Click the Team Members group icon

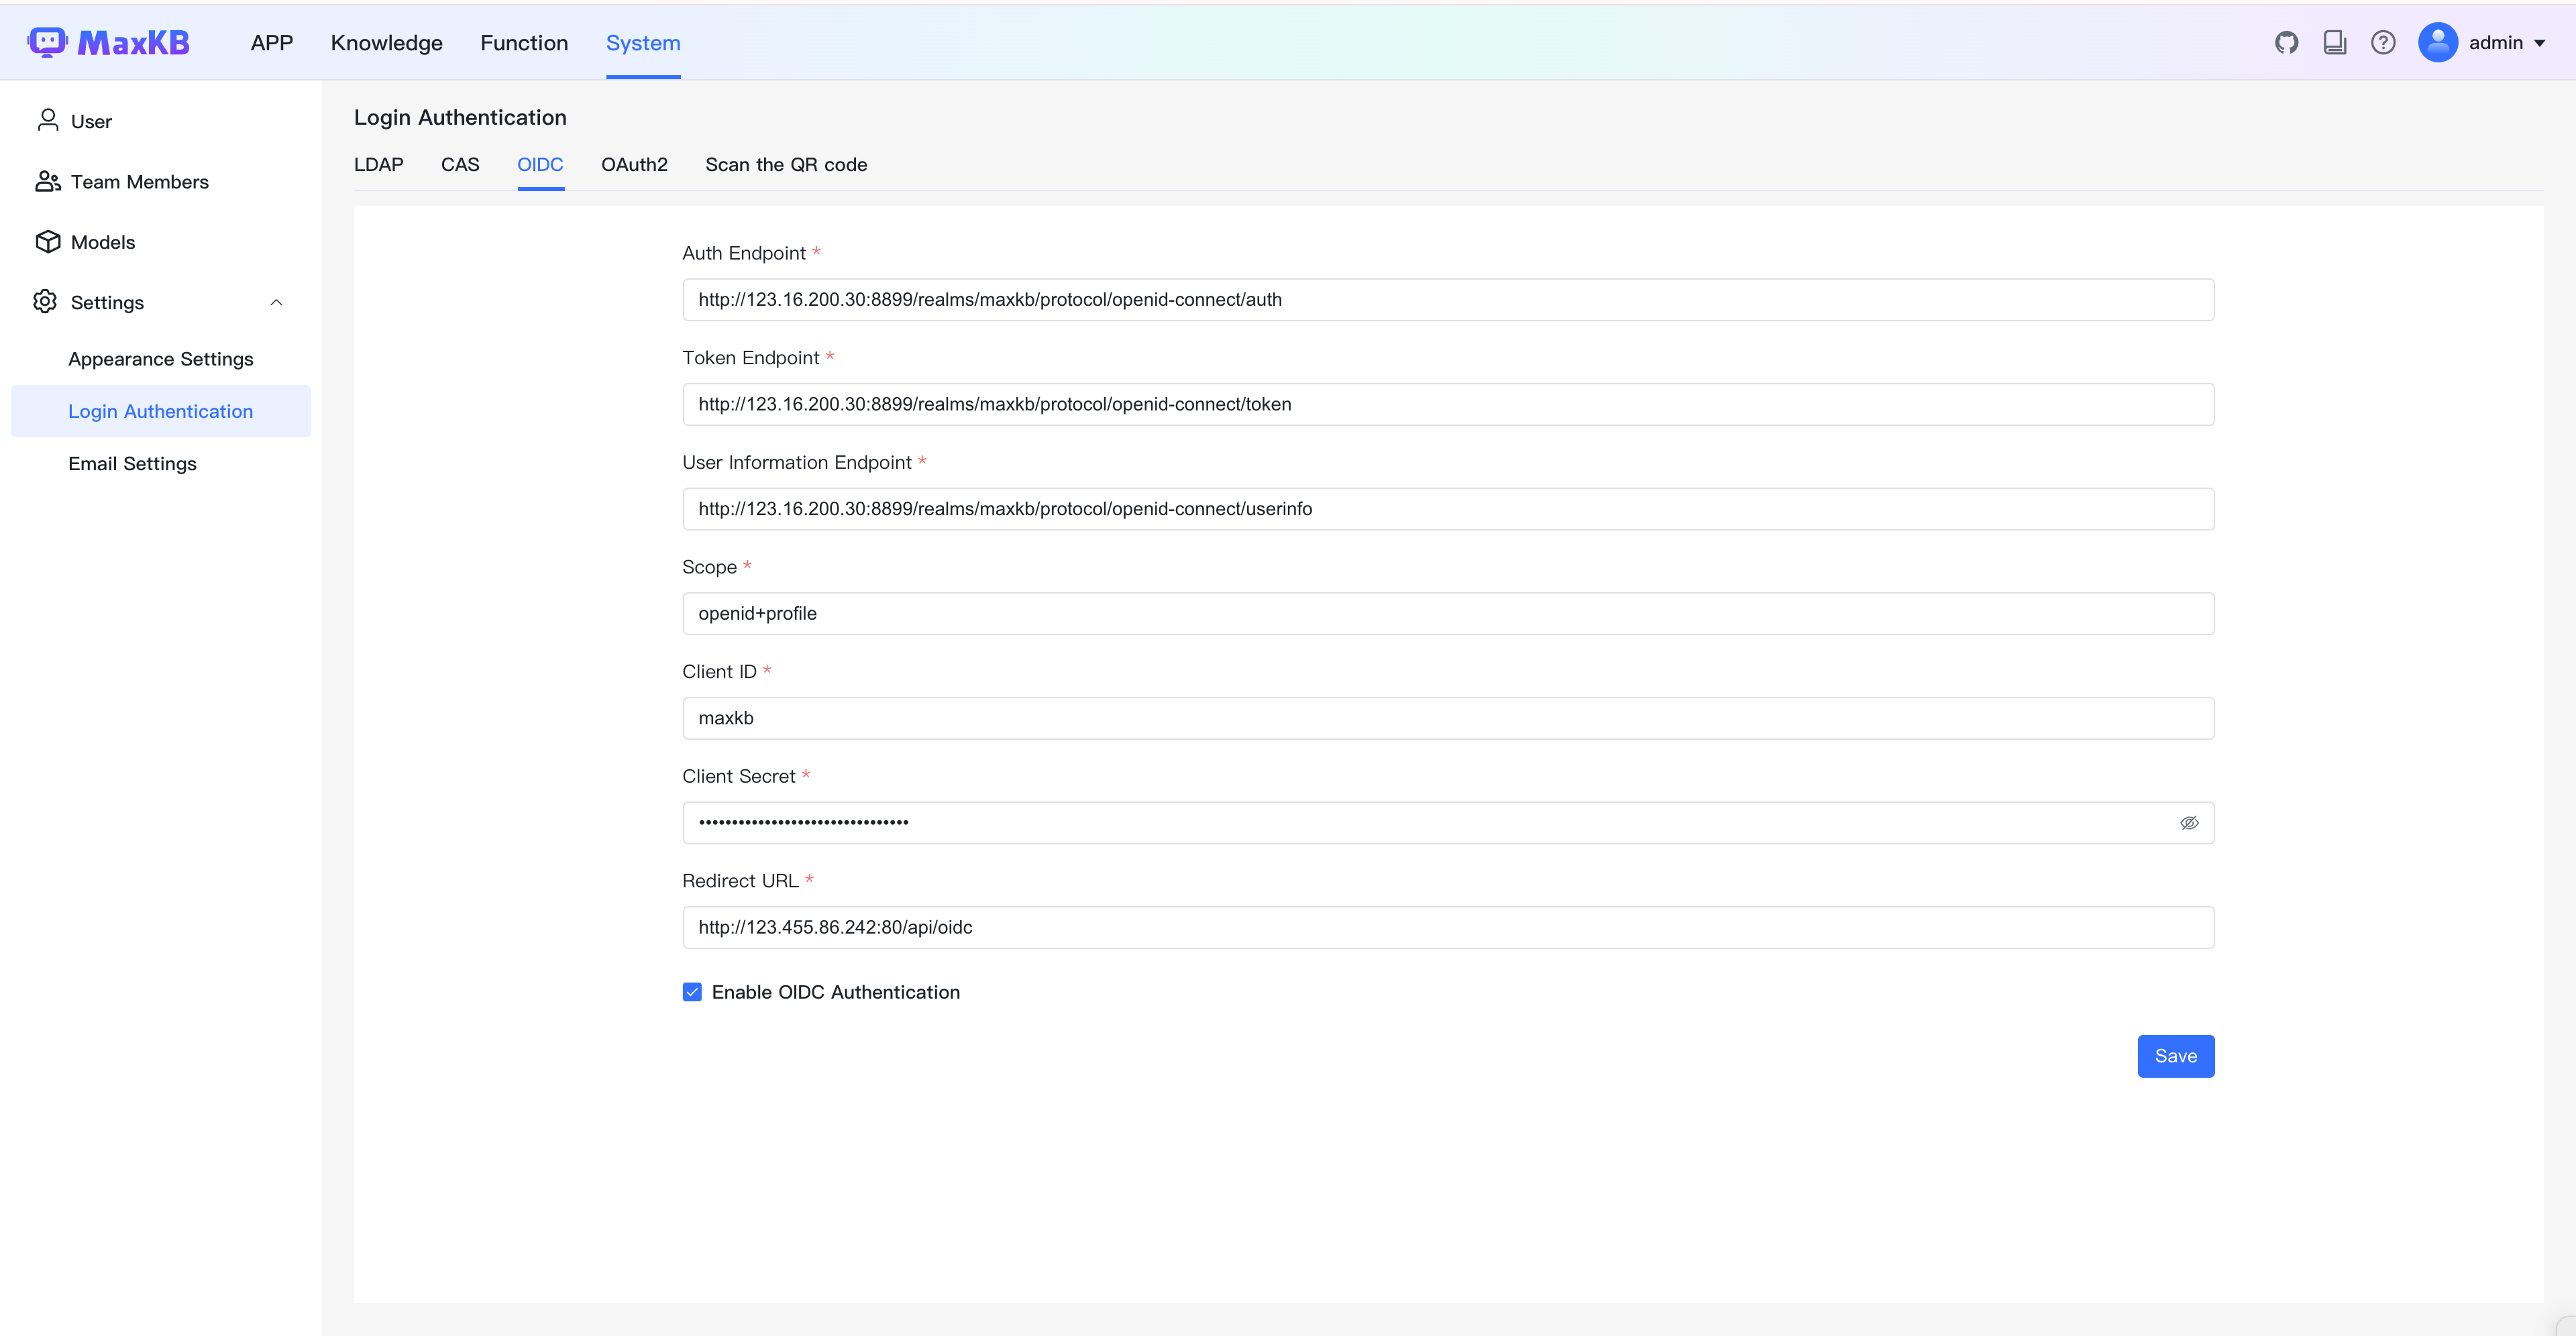click(x=48, y=181)
